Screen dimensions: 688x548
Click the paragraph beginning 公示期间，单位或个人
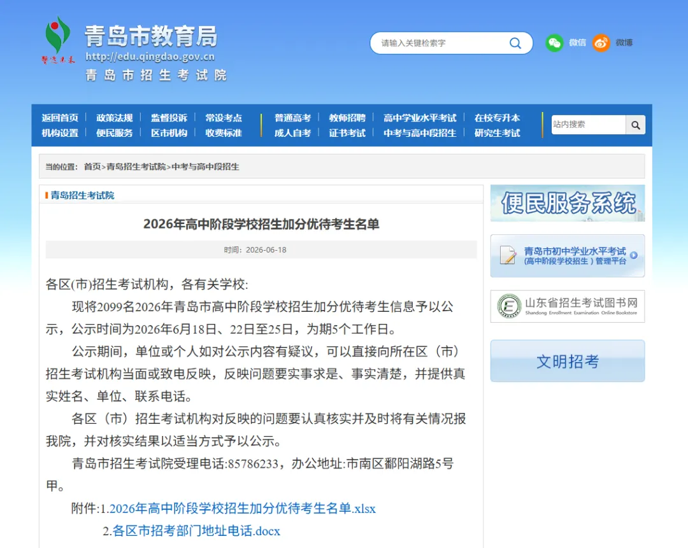[x=255, y=374]
